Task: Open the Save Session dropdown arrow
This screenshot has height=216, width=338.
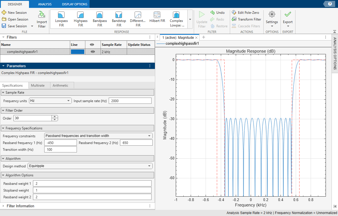Action: click(32, 26)
